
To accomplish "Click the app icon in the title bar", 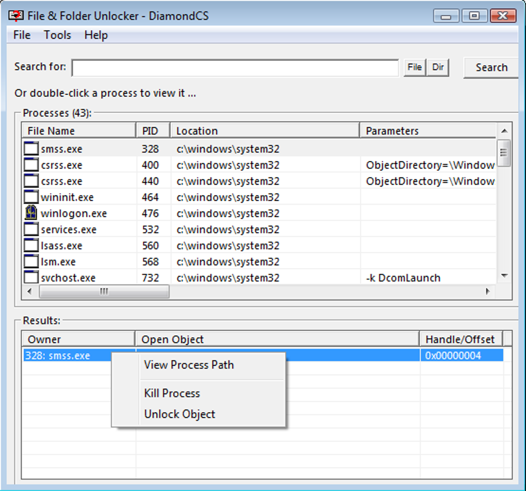I will click(16, 16).
